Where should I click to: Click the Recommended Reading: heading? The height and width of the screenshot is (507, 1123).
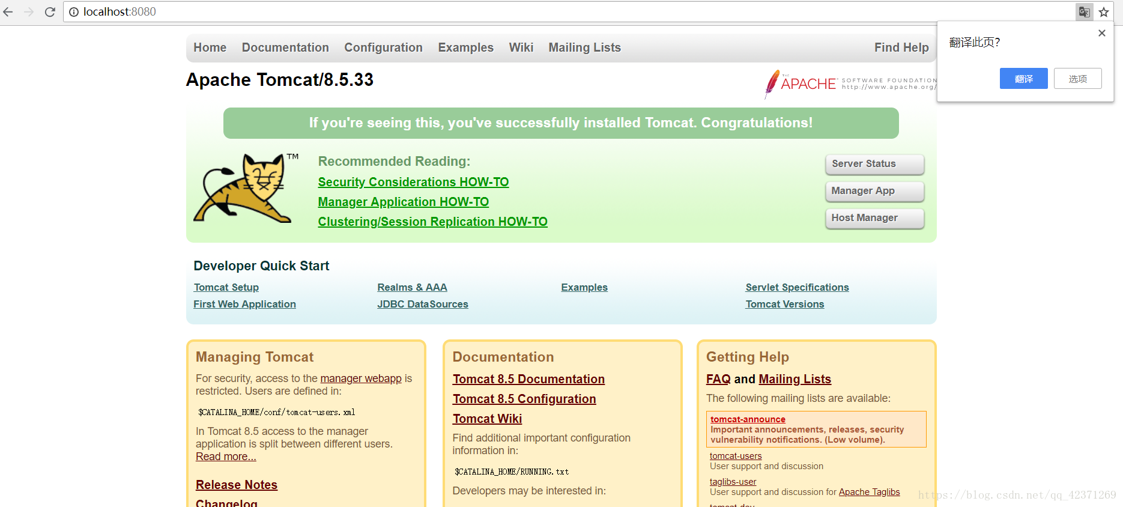coord(394,161)
